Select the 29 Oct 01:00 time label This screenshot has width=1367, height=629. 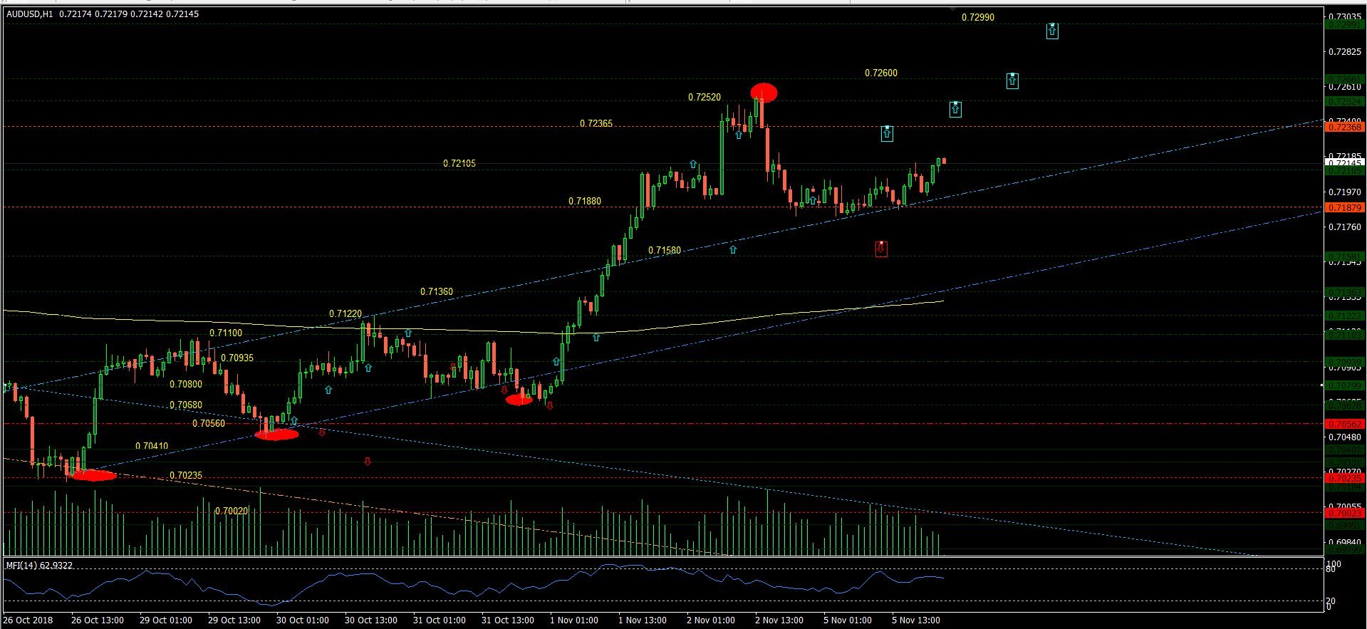[x=165, y=620]
